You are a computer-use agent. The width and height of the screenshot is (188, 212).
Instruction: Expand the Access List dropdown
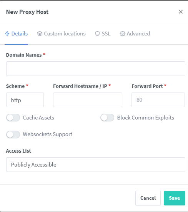pos(96,165)
